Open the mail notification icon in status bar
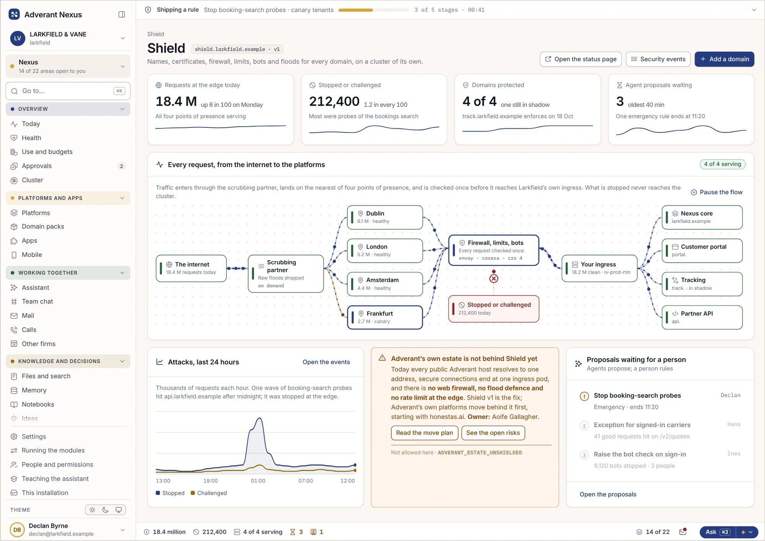Screen dimensions: 765x541 [x=683, y=532]
